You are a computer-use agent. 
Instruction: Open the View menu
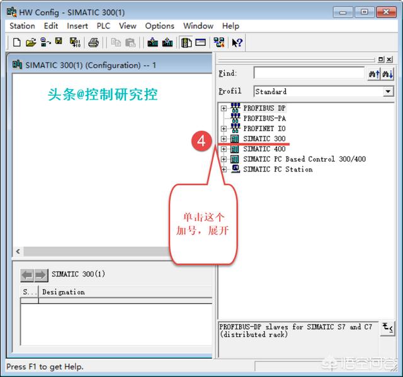(x=127, y=26)
